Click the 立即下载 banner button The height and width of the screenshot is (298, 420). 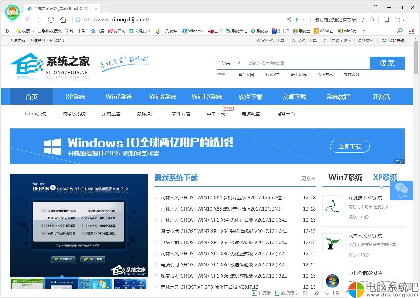[350, 146]
